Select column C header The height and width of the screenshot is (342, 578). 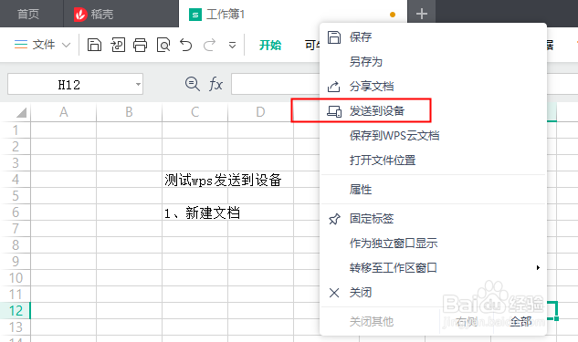(194, 112)
